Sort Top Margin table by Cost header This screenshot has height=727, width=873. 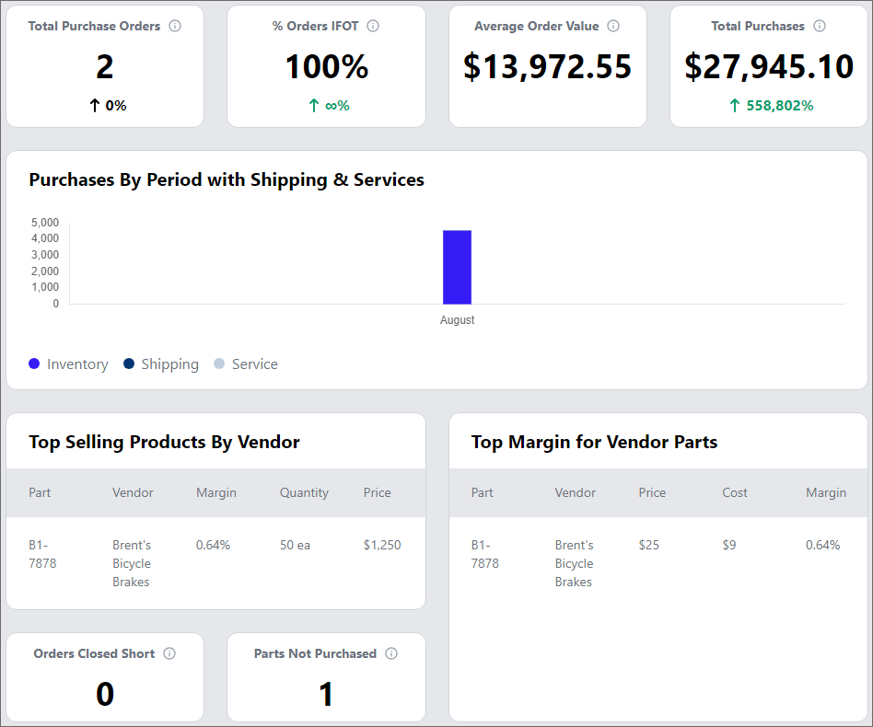click(735, 493)
